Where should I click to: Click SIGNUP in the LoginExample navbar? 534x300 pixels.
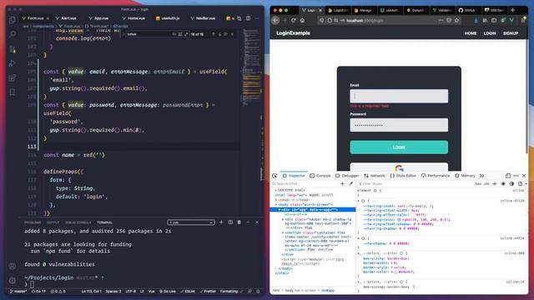pos(511,33)
